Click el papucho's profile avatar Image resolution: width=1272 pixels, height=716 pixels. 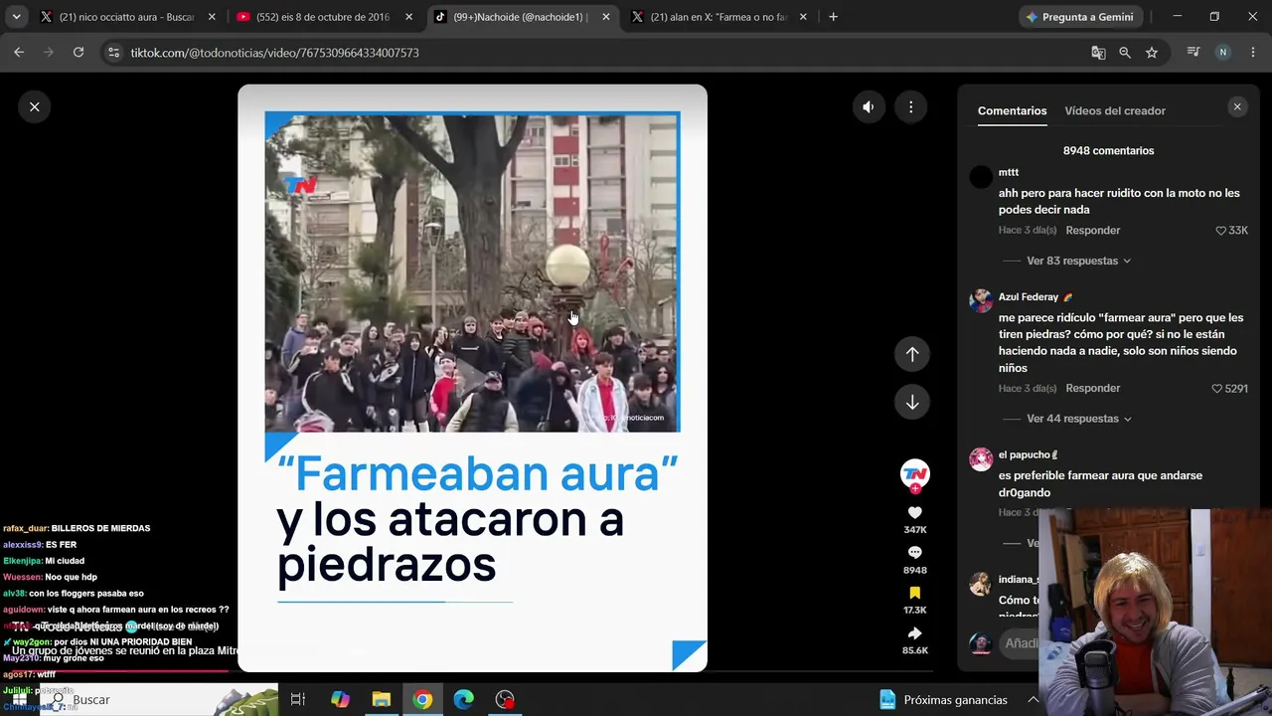click(981, 459)
